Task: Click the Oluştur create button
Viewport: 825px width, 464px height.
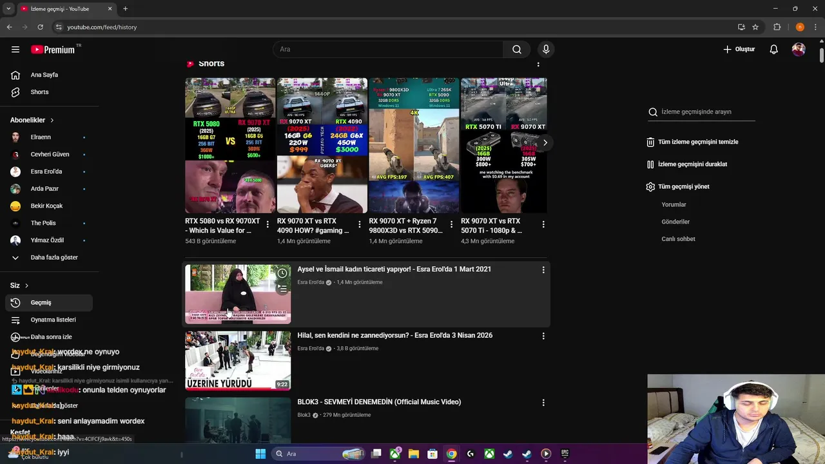Action: tap(739, 49)
